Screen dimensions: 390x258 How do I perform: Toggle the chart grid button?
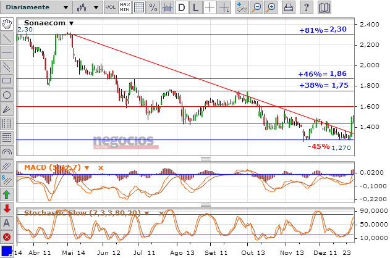[139, 7]
